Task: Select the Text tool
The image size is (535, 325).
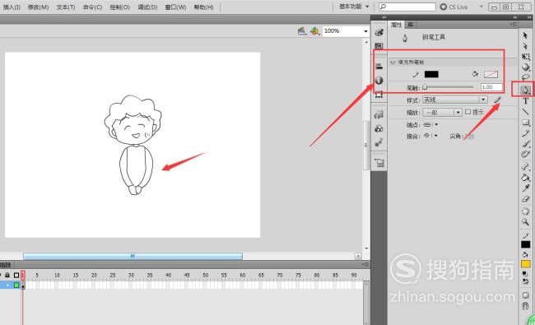Action: point(525,101)
